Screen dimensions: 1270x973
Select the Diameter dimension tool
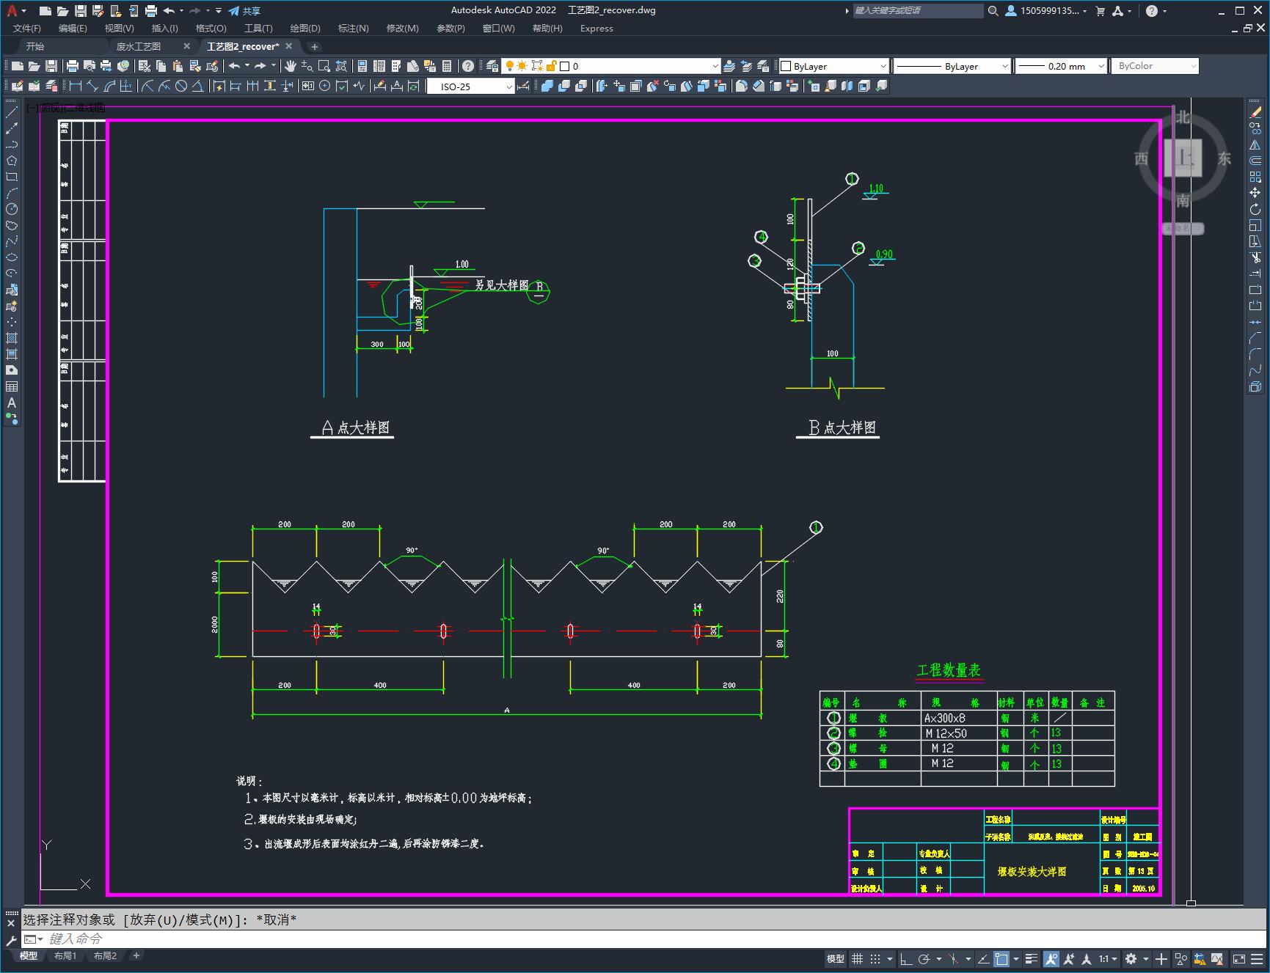click(x=180, y=86)
